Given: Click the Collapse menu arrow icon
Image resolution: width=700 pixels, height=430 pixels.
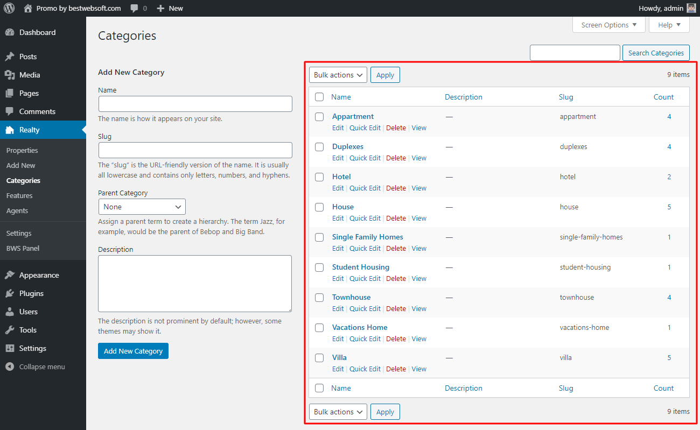Looking at the screenshot, I should [10, 366].
